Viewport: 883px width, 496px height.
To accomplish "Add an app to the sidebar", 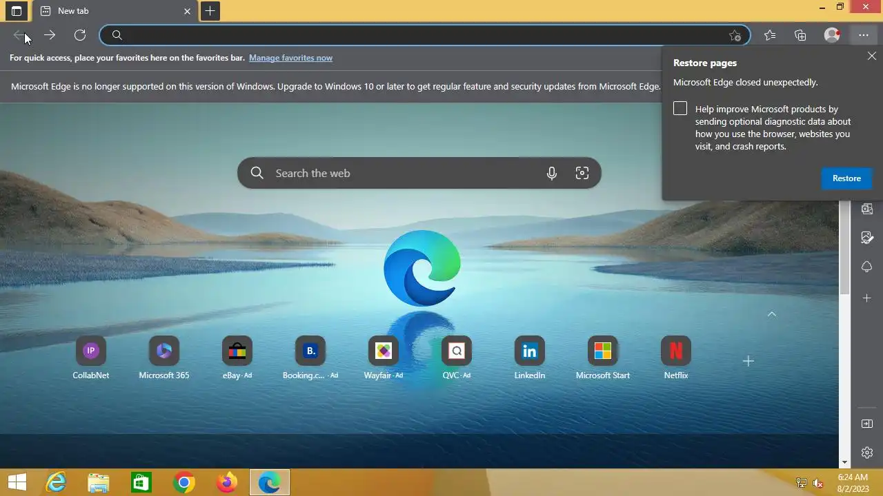I will pos(867,298).
